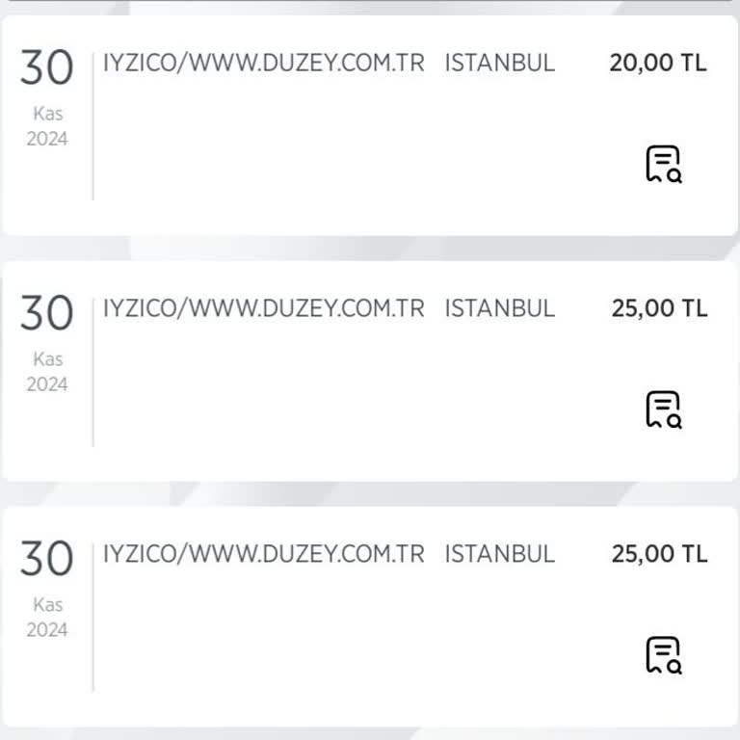Click the year 2024 on the top card

pos(47,139)
